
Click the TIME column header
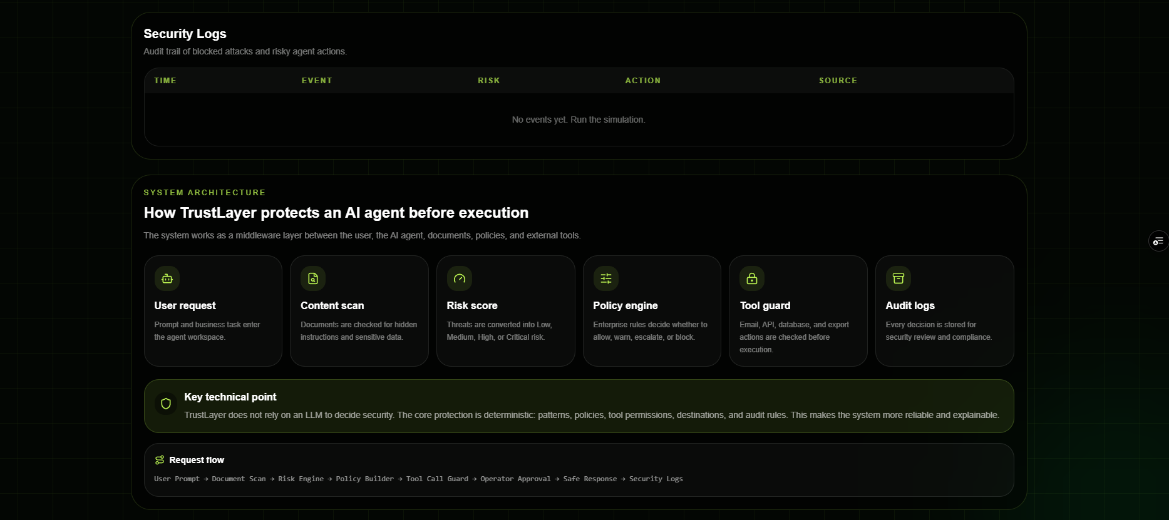click(165, 81)
